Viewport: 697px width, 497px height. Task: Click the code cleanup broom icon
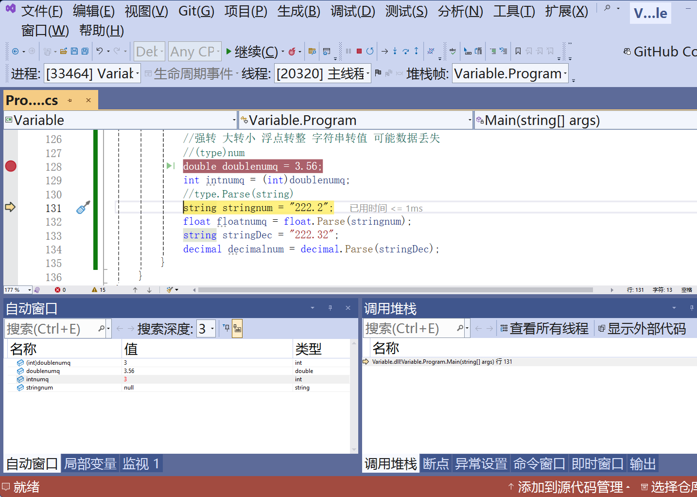(x=170, y=290)
